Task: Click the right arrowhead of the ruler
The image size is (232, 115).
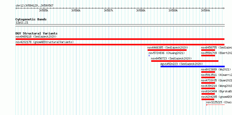Action: (224, 8)
